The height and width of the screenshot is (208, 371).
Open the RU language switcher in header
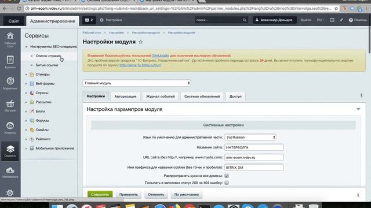click(x=321, y=20)
